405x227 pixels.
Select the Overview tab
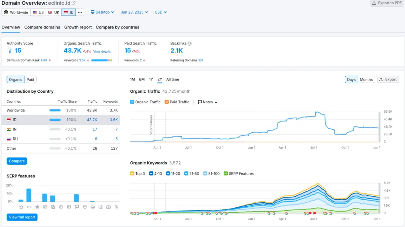pos(11,27)
